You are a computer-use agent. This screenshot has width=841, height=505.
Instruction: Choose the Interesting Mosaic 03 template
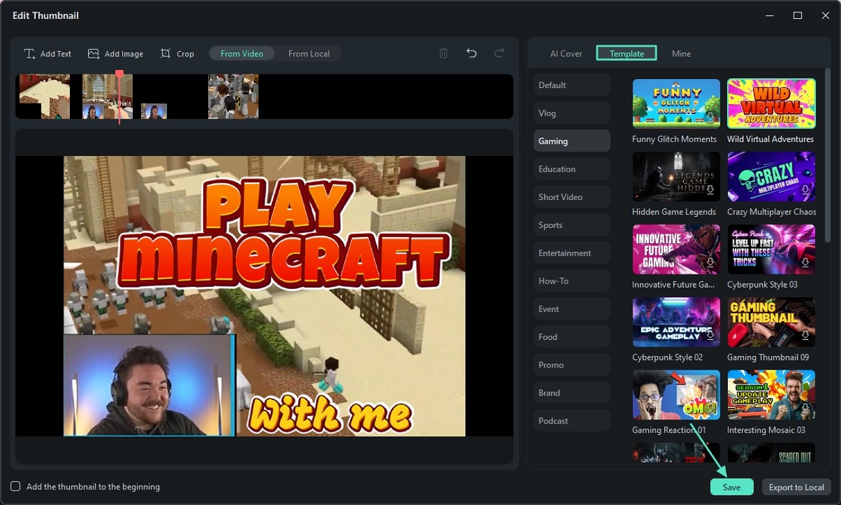tap(771, 395)
